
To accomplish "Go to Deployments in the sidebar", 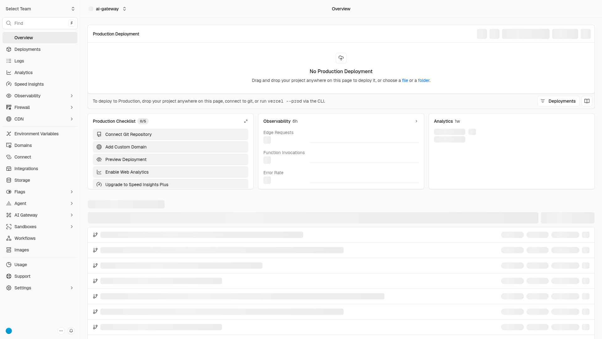I will 40,49.
